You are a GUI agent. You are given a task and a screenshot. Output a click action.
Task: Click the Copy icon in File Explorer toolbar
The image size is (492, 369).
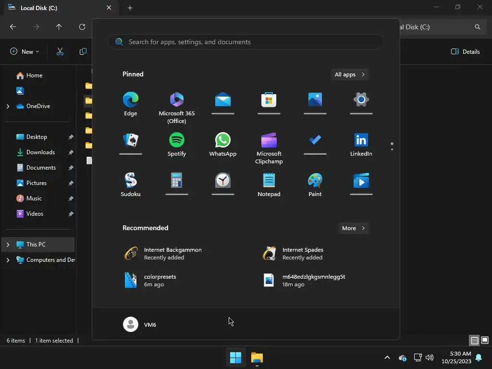83,51
